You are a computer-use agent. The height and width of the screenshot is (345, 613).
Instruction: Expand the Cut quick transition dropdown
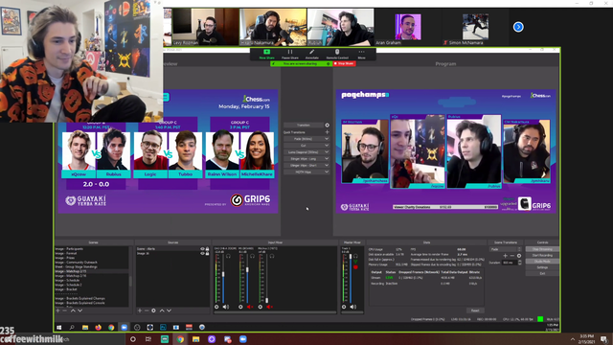pos(327,146)
